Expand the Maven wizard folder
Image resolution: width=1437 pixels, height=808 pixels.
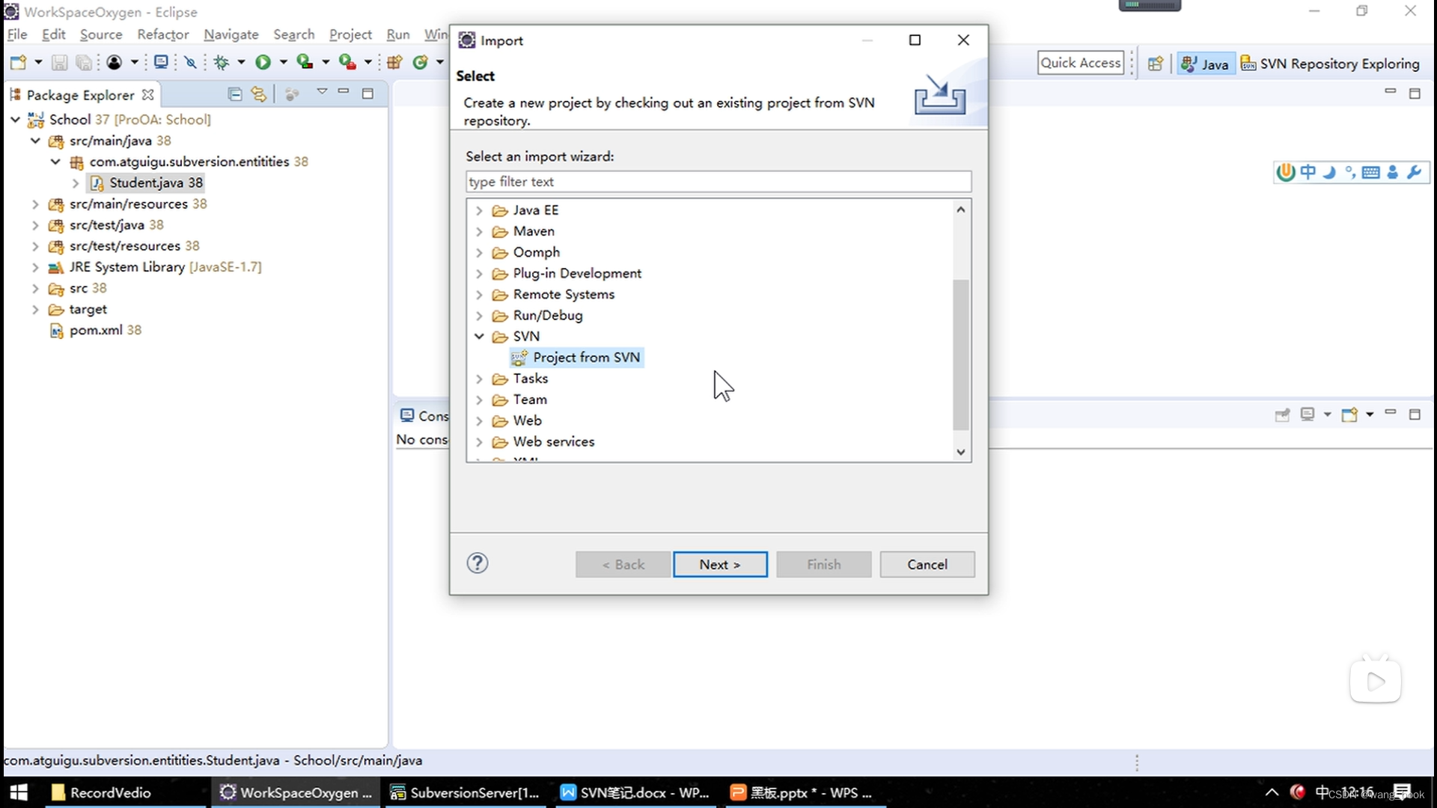tap(479, 232)
